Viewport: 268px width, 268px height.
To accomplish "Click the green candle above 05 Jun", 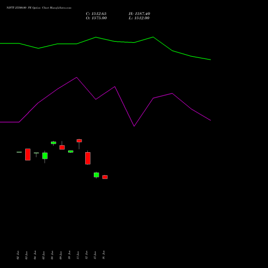I will tap(45, 156).
